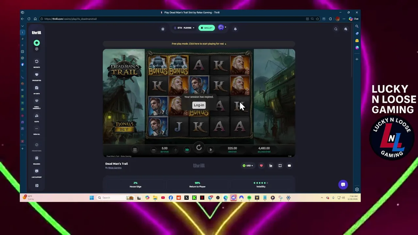Collapse the thrill sidebar panel

click(37, 185)
